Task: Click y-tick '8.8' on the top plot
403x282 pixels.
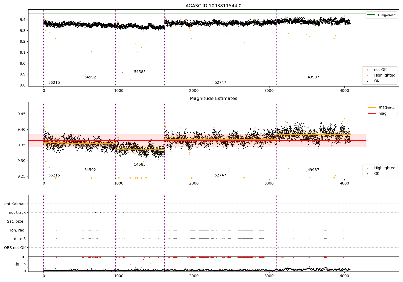Action: pyautogui.click(x=23, y=85)
